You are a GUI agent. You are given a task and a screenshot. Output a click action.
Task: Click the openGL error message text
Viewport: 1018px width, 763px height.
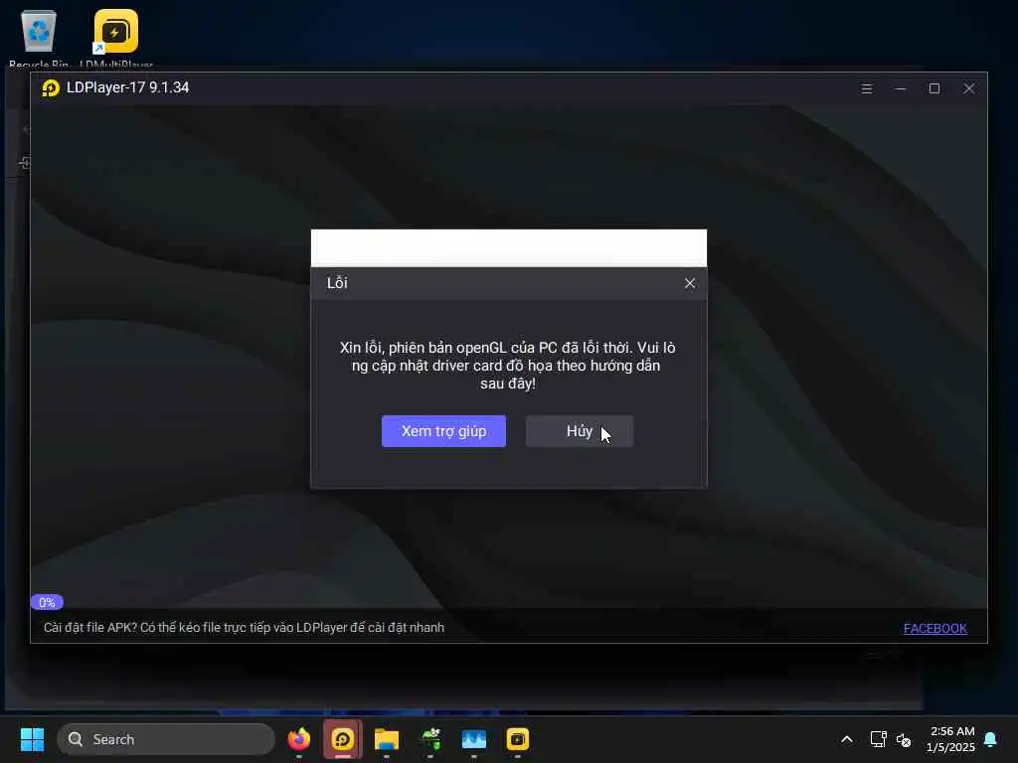(508, 366)
